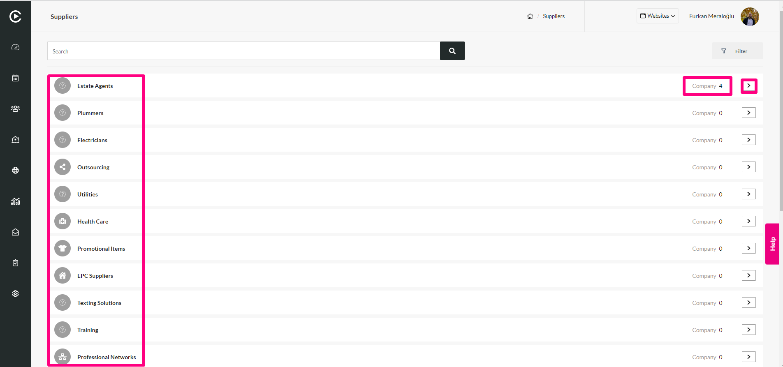The height and width of the screenshot is (367, 783).
Task: Open the properties house icon in sidebar
Action: (x=15, y=140)
